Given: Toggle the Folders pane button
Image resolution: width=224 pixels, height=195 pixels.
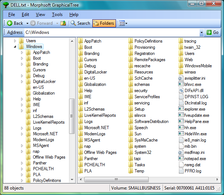Looking at the screenshot, I should coord(104,23).
